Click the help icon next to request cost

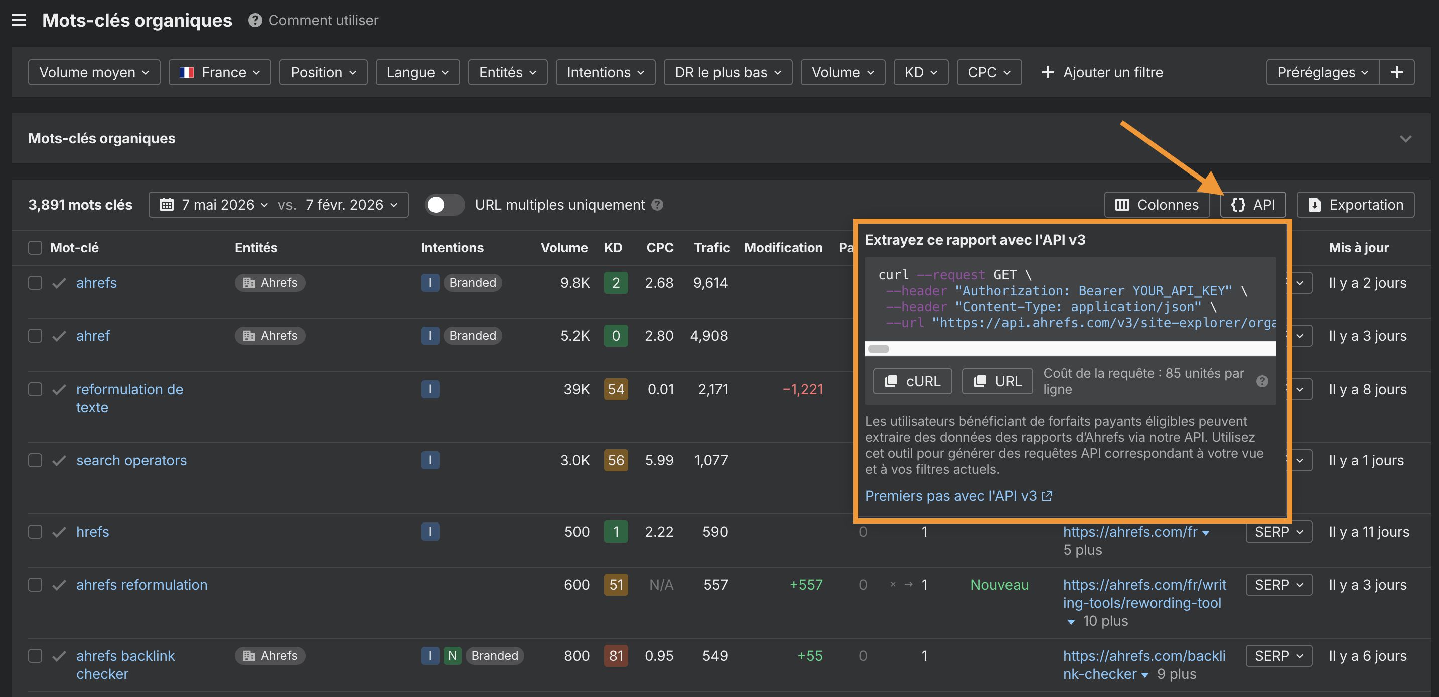(x=1262, y=381)
